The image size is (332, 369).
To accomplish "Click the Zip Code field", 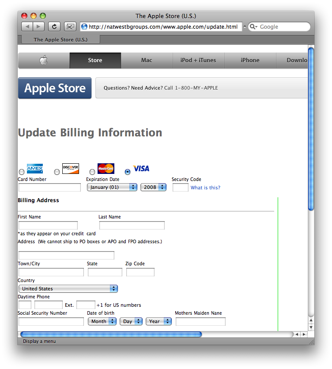I will [140, 272].
